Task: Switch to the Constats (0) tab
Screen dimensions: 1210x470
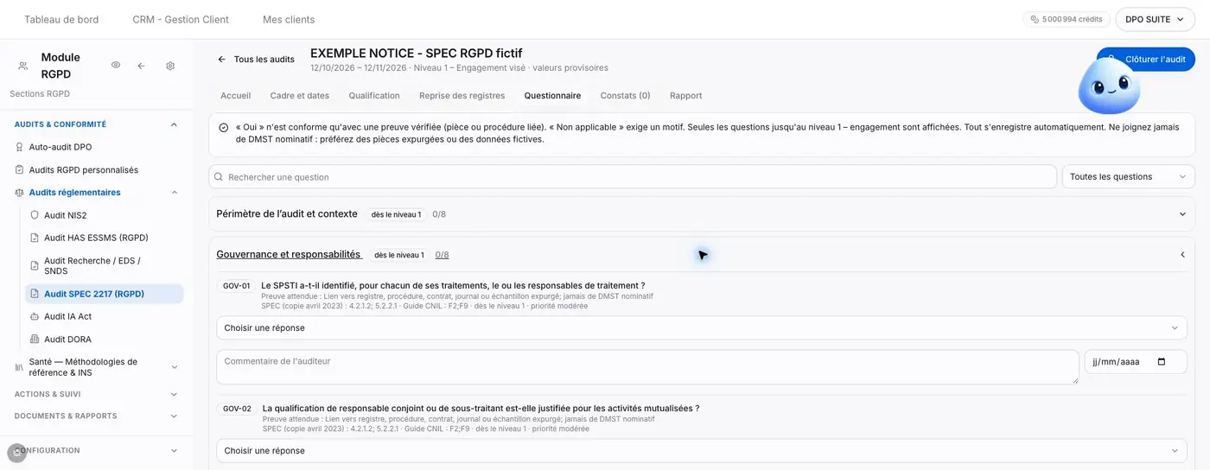Action: tap(625, 96)
